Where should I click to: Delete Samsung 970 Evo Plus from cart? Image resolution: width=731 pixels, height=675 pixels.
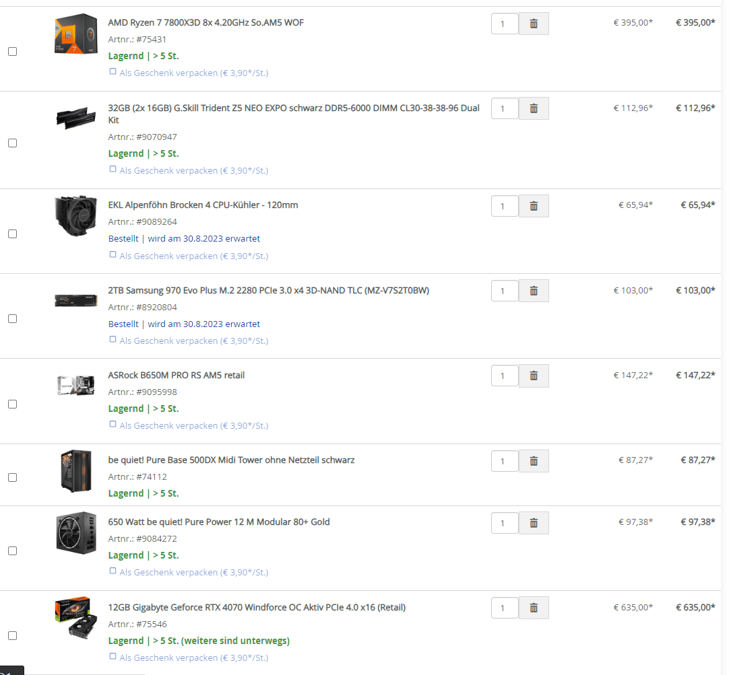(x=534, y=291)
